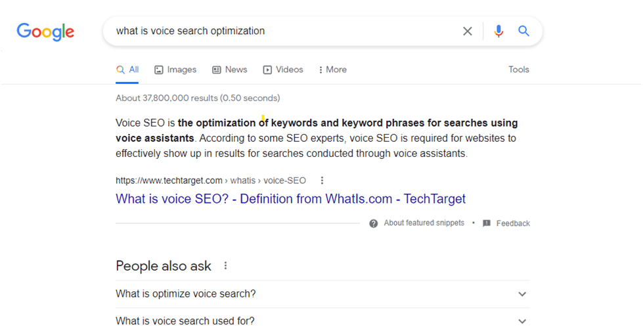643x329 pixels.
Task: Start voice search with microphone icon
Action: pos(499,31)
